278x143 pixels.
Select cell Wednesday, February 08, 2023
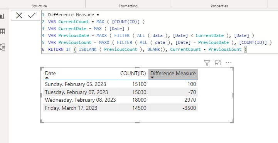point(80,100)
